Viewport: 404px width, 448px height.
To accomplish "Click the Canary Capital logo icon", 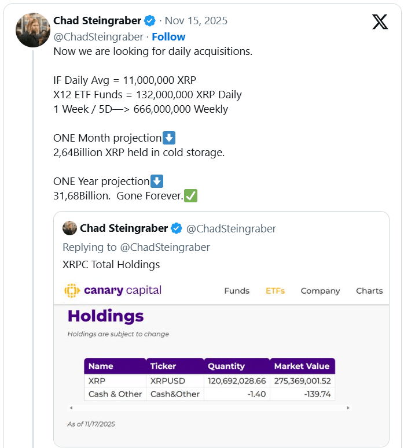I will point(71,290).
